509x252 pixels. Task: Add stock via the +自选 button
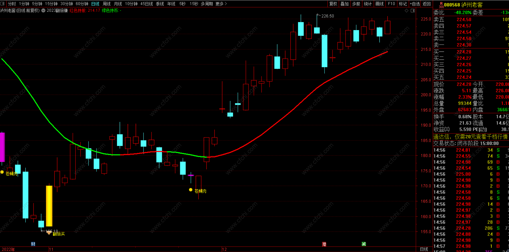coord(415,4)
